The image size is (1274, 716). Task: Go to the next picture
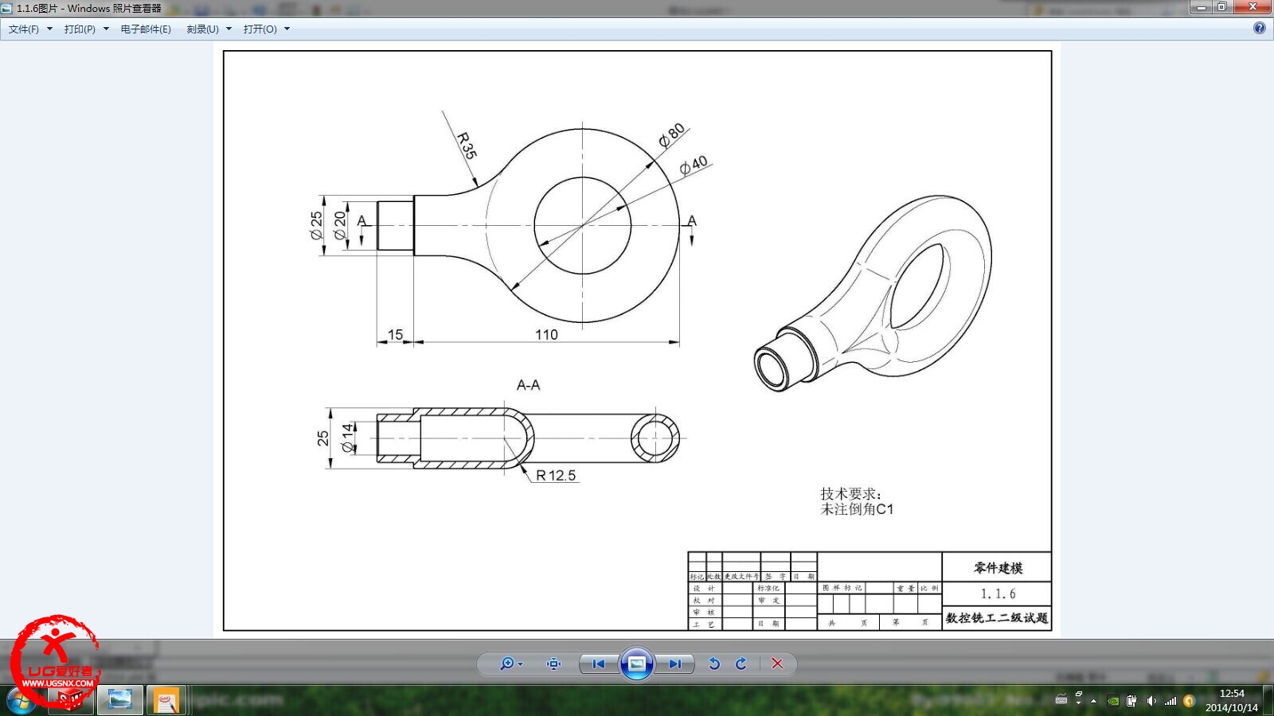[674, 663]
